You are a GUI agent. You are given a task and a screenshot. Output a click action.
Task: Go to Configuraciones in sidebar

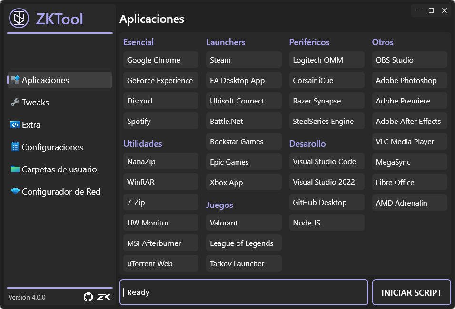point(59,147)
